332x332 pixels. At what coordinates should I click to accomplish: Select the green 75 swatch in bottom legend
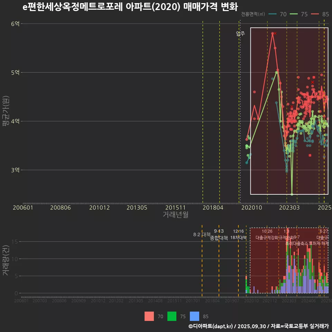tap(172, 316)
